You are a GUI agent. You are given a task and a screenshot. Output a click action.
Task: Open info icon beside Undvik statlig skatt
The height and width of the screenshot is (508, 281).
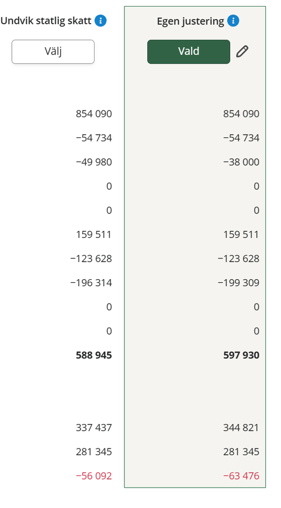click(101, 21)
